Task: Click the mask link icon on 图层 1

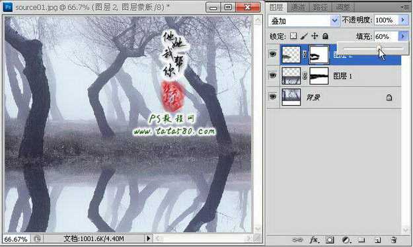Action: (305, 76)
